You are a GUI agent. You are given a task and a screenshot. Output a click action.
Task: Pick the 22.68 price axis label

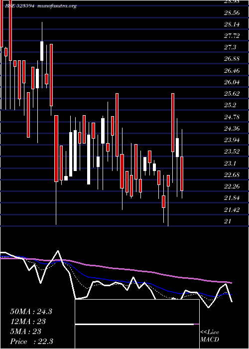pos(232,175)
